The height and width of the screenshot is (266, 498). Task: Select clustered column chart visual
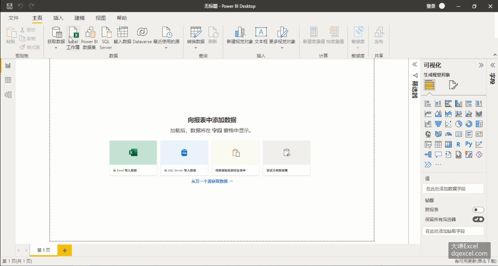pos(458,103)
